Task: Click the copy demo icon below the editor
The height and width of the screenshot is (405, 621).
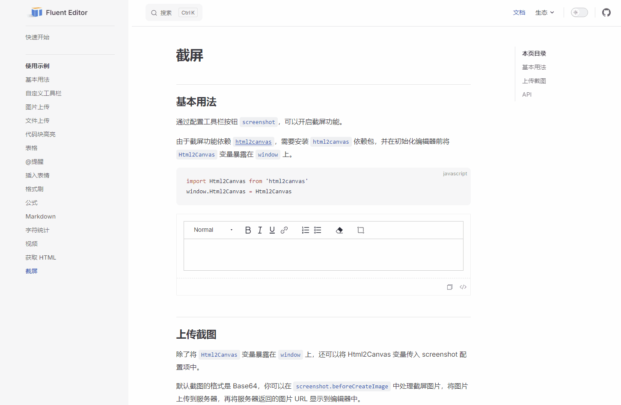Action: coord(449,287)
